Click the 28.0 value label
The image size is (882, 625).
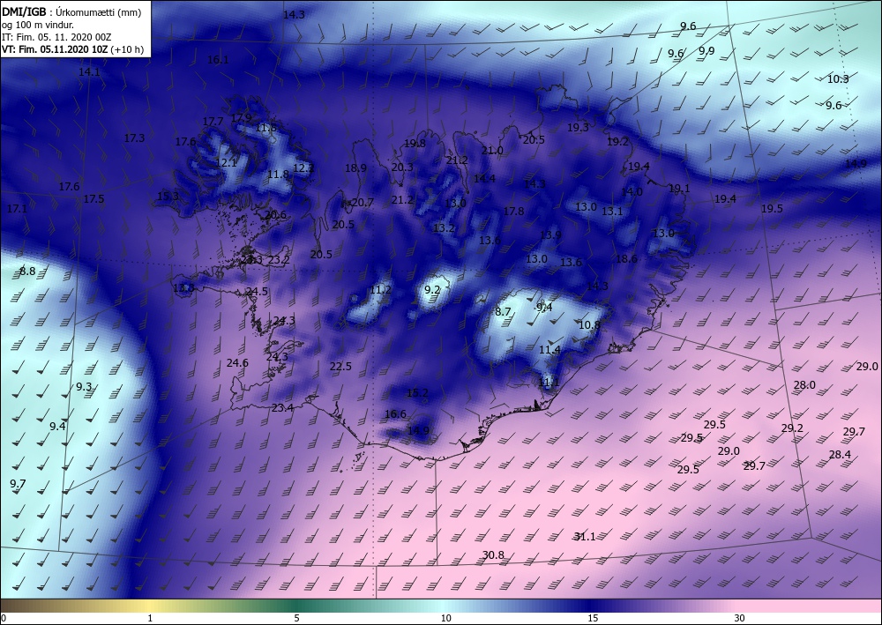(x=804, y=384)
